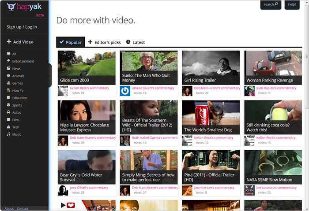
Task: Click the game controller icon for Games
Action: click(x=8, y=83)
